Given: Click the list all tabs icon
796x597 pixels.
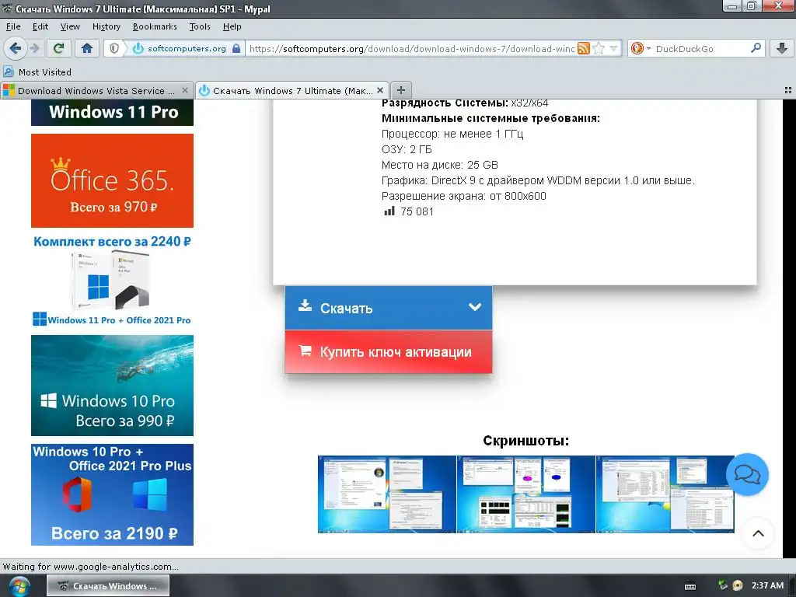Looking at the screenshot, I should click(788, 90).
